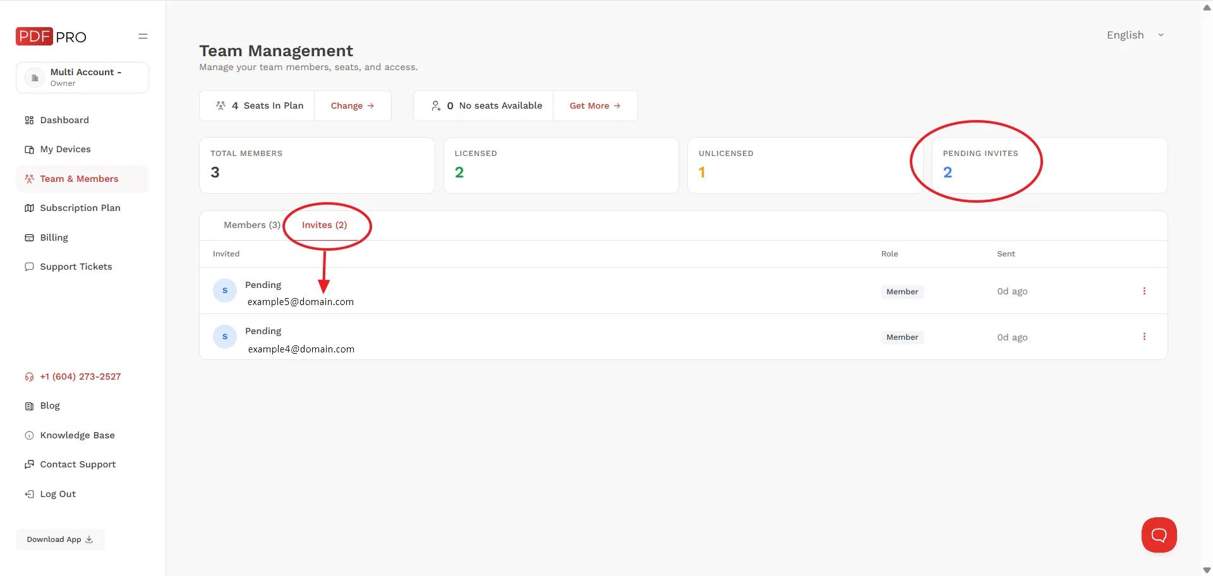1213x576 pixels.
Task: Click the avatar icon of the example5@domain.com invite
Action: click(225, 291)
